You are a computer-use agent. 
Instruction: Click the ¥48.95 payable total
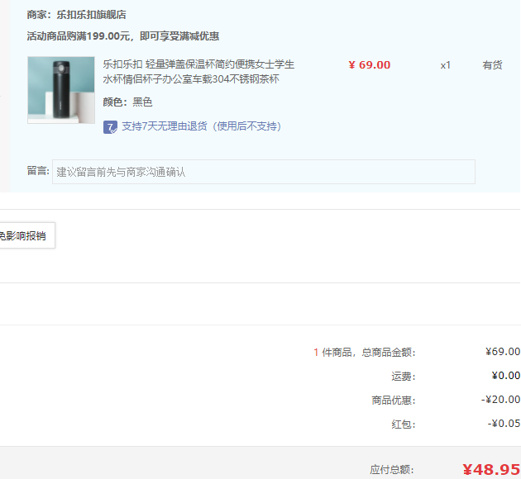pyautogui.click(x=490, y=469)
